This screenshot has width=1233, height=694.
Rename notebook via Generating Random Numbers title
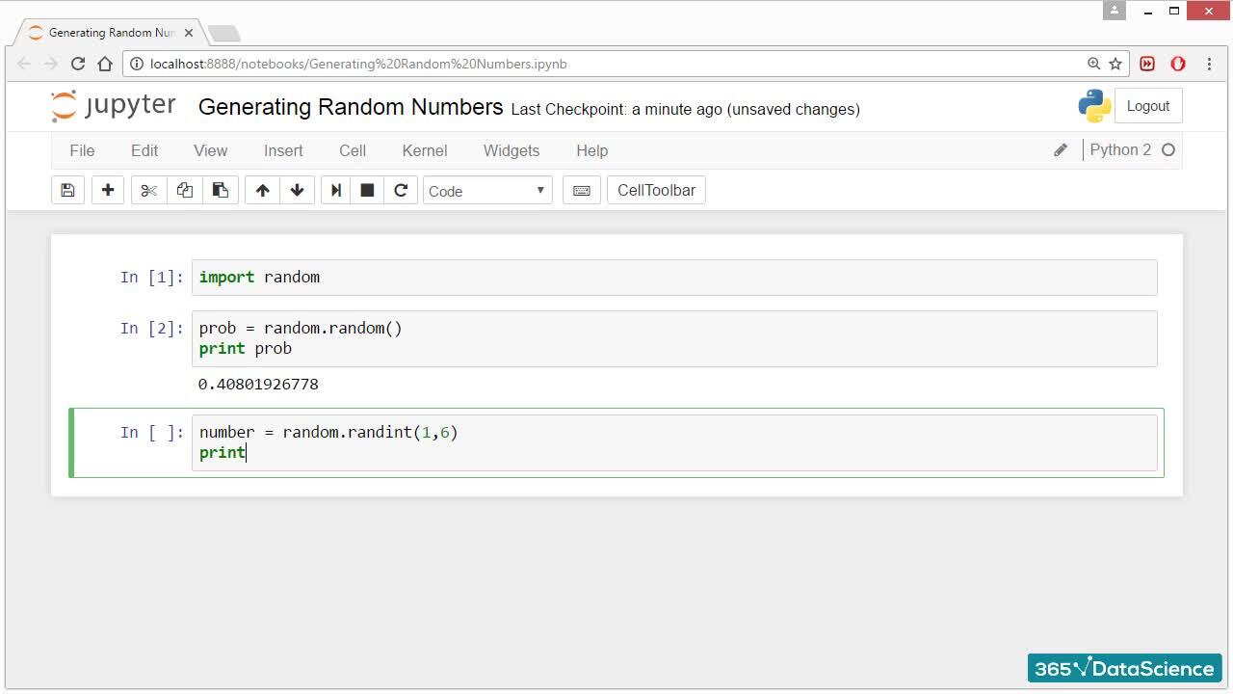tap(351, 107)
